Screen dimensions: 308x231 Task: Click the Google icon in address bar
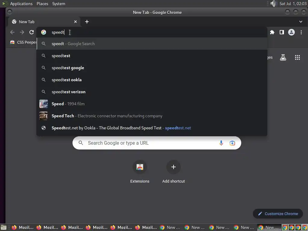(44, 32)
